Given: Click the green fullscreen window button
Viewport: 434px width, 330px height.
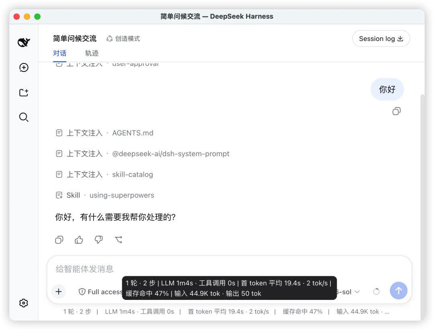Looking at the screenshot, I should 37,16.
